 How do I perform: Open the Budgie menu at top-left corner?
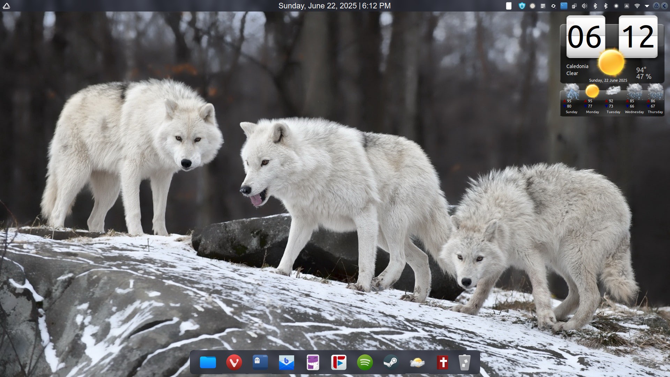tap(6, 6)
